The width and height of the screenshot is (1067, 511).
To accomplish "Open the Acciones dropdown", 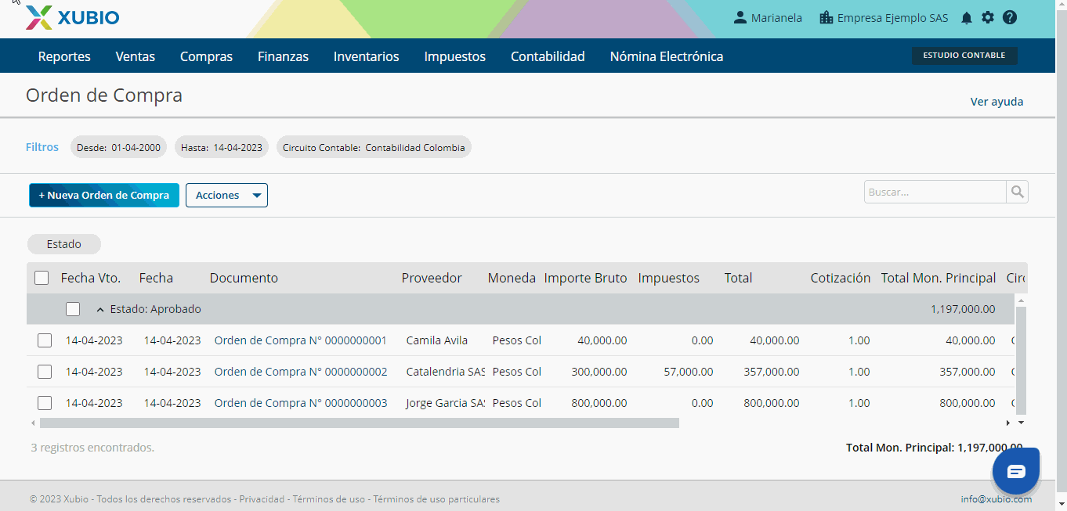I will [226, 196].
